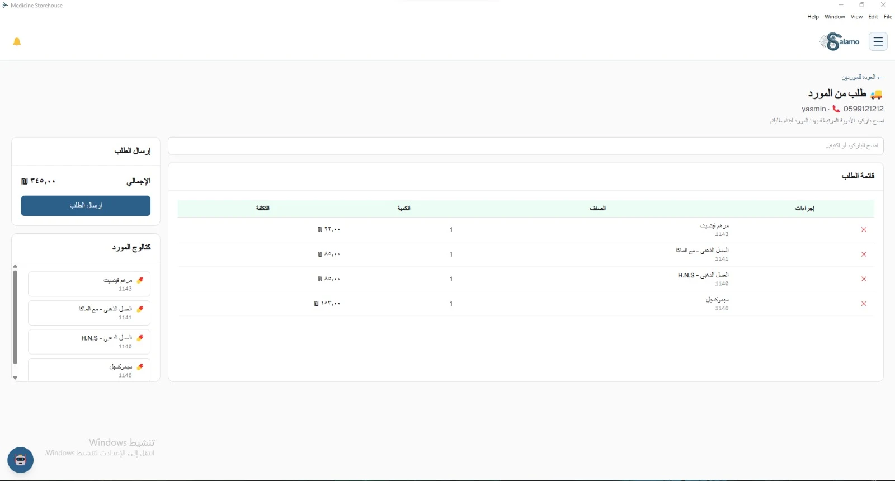Click the قائمة الطلب heading
Image resolution: width=895 pixels, height=481 pixels.
point(858,176)
